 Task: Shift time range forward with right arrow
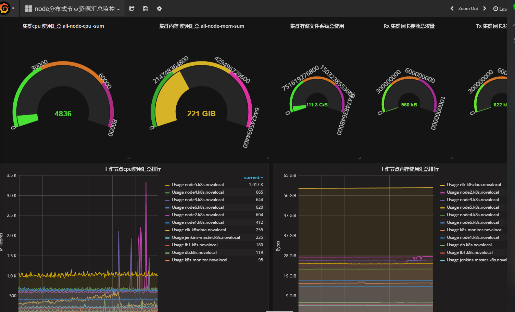coord(485,9)
